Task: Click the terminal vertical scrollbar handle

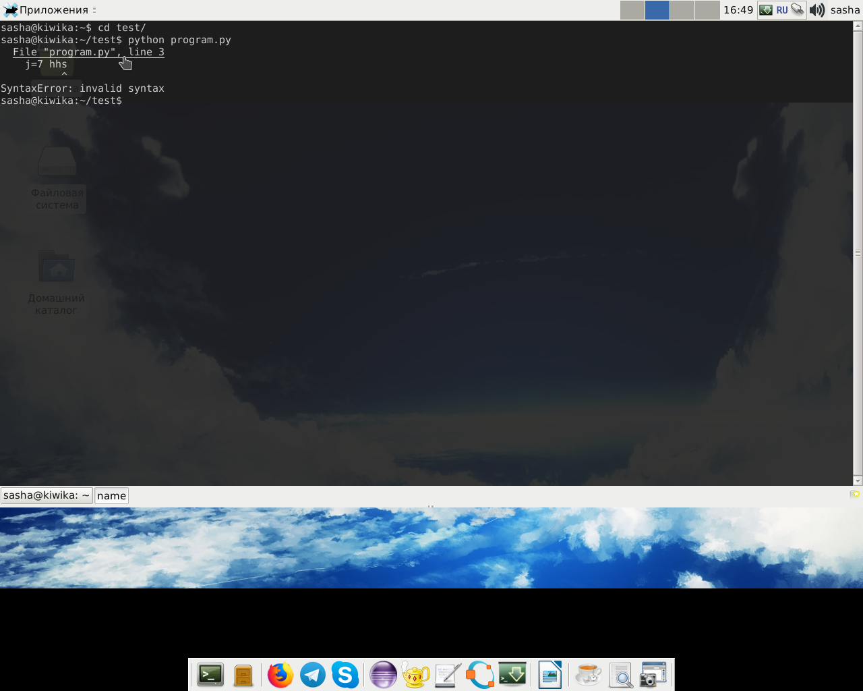Action: coord(858,254)
